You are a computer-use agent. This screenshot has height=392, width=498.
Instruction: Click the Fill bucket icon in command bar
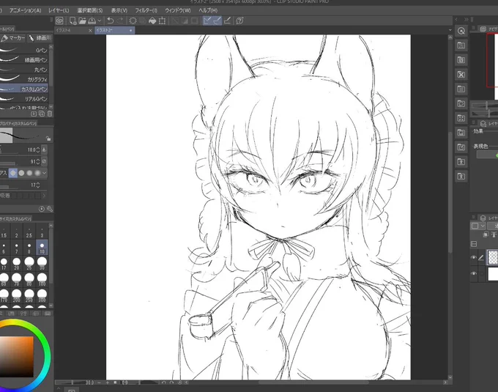[x=152, y=21]
